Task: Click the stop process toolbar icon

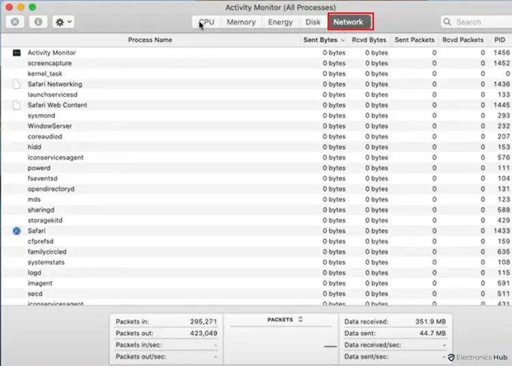Action: [15, 22]
